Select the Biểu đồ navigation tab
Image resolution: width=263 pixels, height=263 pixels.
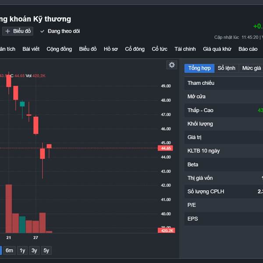point(88,49)
